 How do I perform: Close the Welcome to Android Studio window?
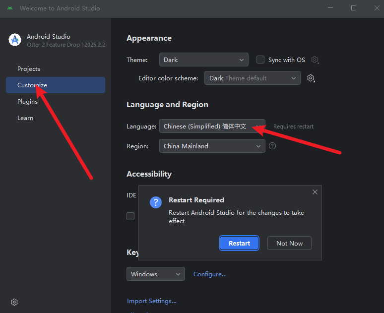377,8
